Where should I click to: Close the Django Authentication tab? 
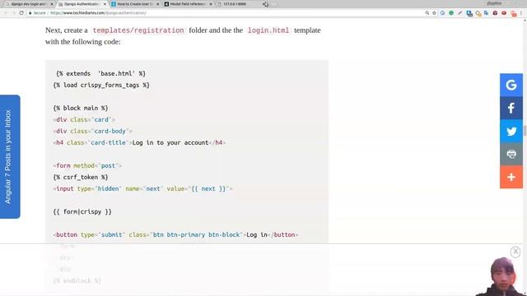[105, 4]
